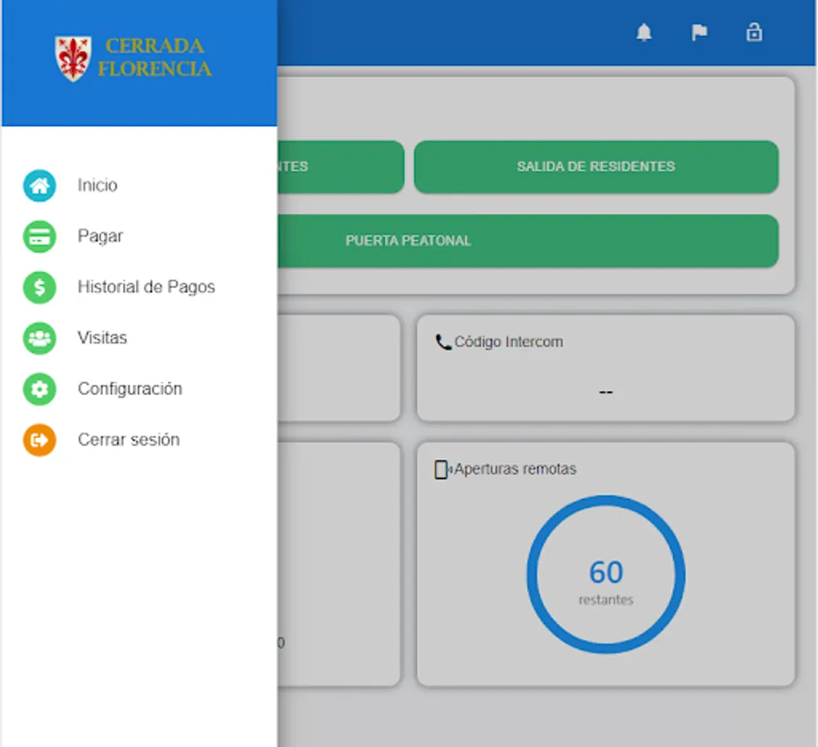The width and height of the screenshot is (818, 747).
Task: Click the intercom code value dashes
Action: click(x=605, y=392)
